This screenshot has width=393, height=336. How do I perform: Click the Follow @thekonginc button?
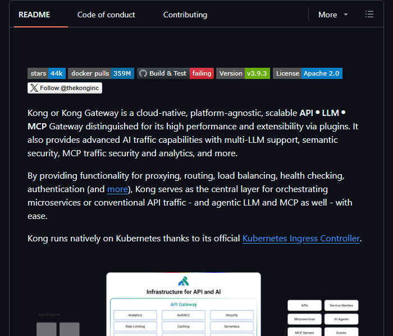coord(65,88)
